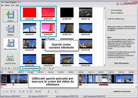Click the scroll down arrow of the scene list
This screenshot has height=98, width=138.
[x=105, y=65]
